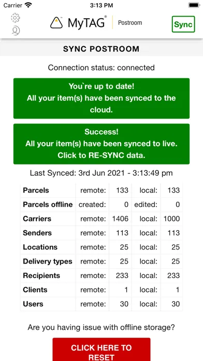The width and height of the screenshot is (203, 361).
Task: Select the Postroom label in header
Action: [x=130, y=23]
